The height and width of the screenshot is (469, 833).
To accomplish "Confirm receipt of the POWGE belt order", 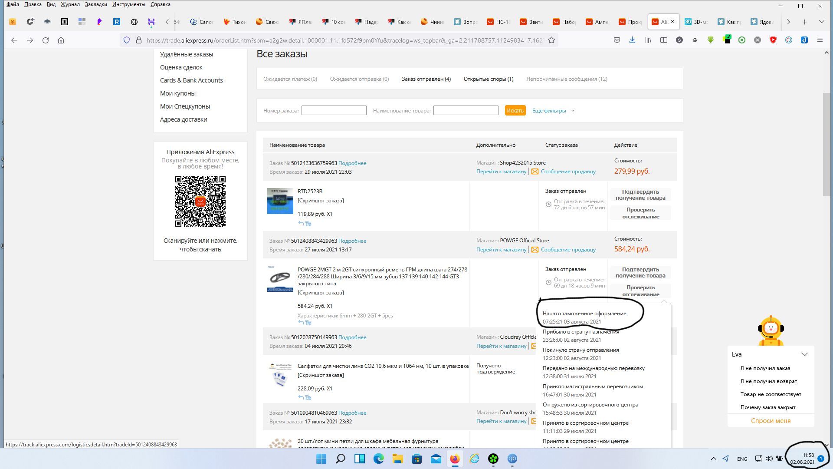I will [640, 272].
